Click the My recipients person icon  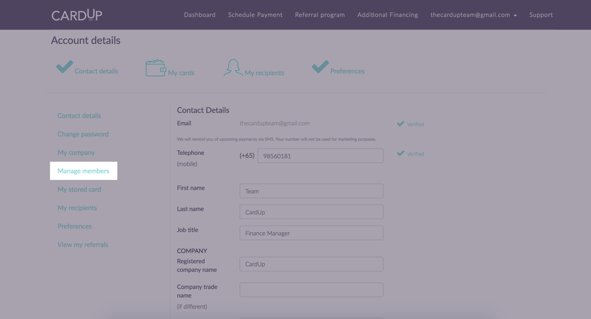[x=232, y=68]
